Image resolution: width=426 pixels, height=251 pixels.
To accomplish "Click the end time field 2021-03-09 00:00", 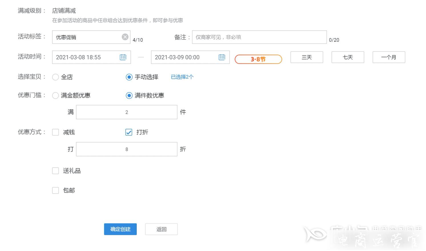I will [x=190, y=57].
